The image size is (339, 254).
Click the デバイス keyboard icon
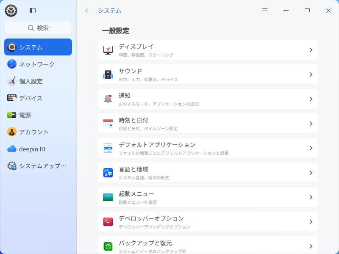pos(12,98)
